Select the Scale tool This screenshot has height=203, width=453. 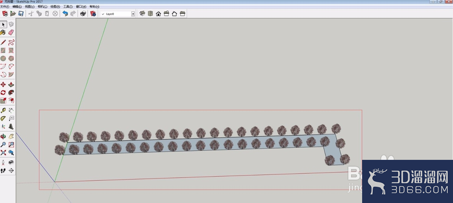point(3,100)
